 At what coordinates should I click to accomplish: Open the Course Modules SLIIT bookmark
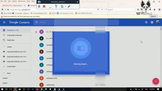tap(39, 13)
